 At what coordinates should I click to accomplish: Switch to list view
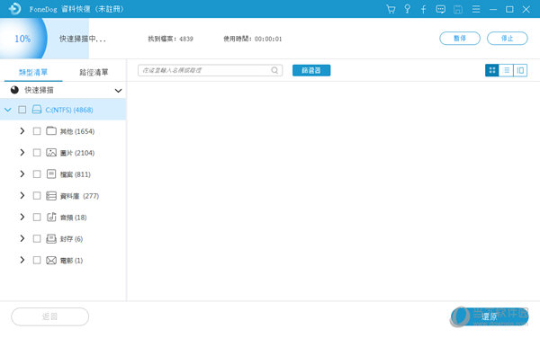click(506, 70)
